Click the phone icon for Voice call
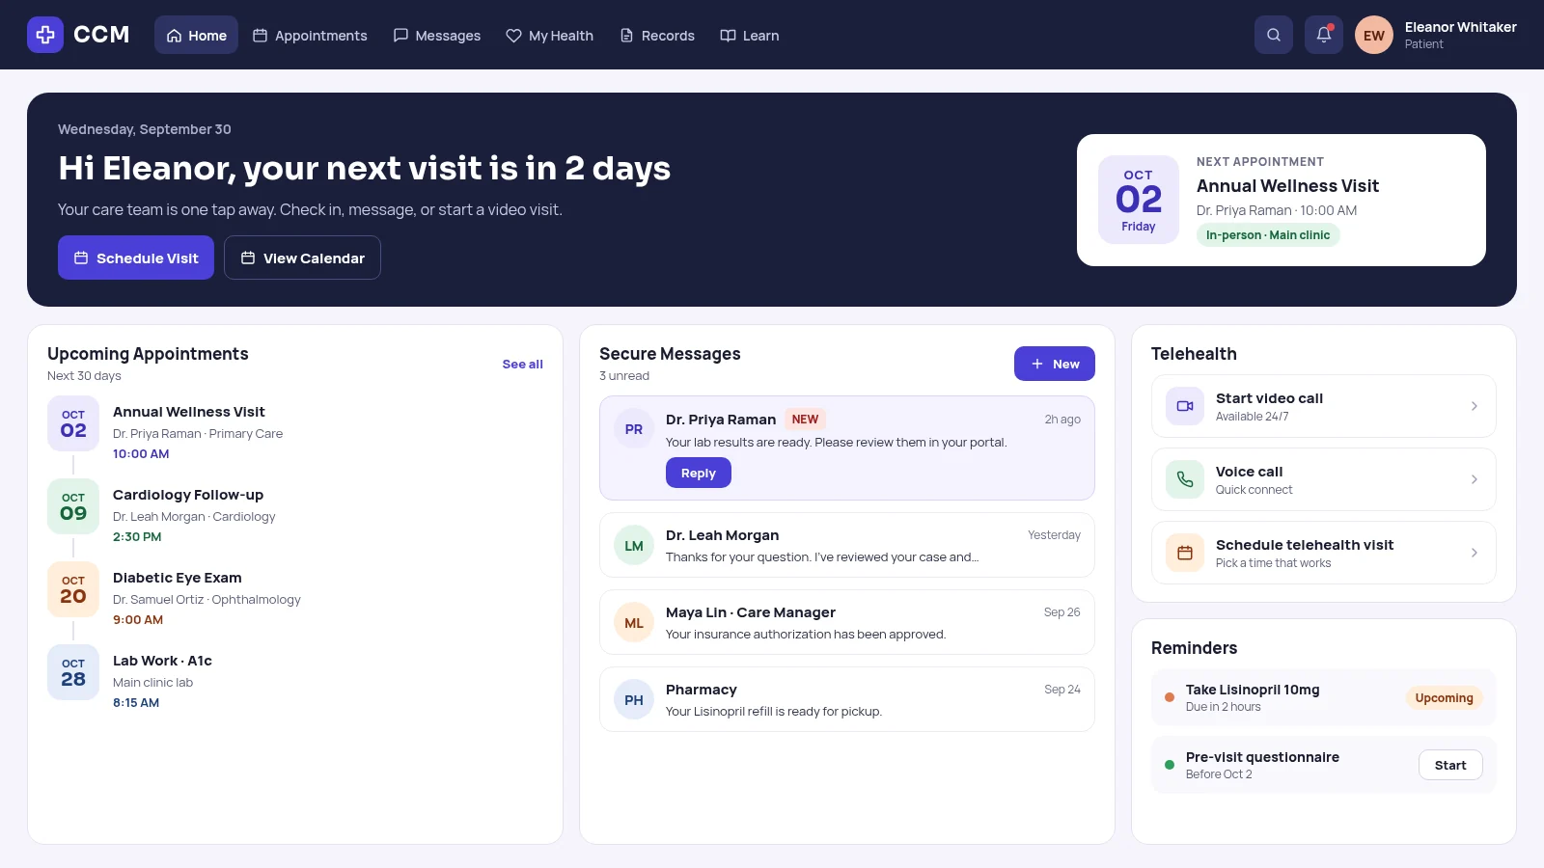Image resolution: width=1544 pixels, height=868 pixels. (1185, 479)
